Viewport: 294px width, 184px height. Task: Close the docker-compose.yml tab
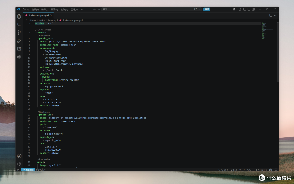pos(51,16)
